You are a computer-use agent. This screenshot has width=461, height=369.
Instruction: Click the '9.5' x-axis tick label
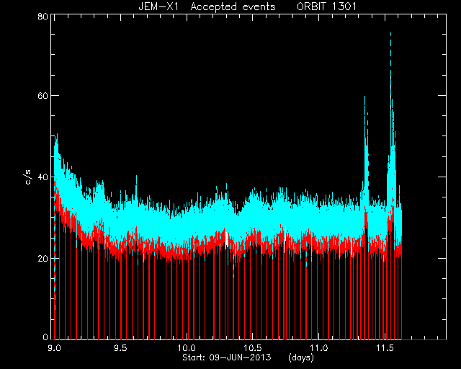tap(120, 348)
